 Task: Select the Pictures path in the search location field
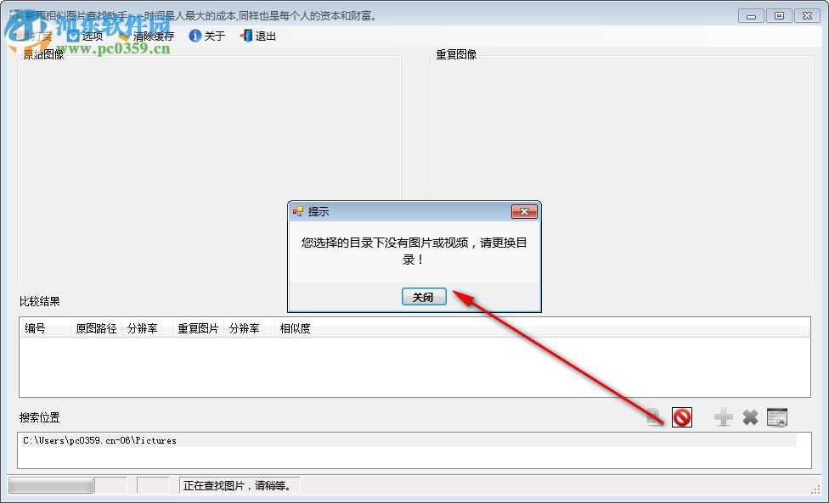pos(99,440)
